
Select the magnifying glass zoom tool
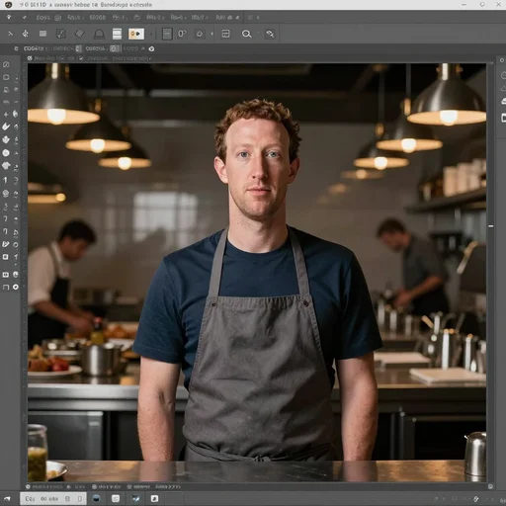click(246, 34)
